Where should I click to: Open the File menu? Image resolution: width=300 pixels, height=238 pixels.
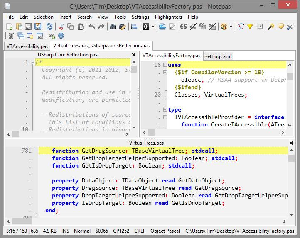pos(10,17)
